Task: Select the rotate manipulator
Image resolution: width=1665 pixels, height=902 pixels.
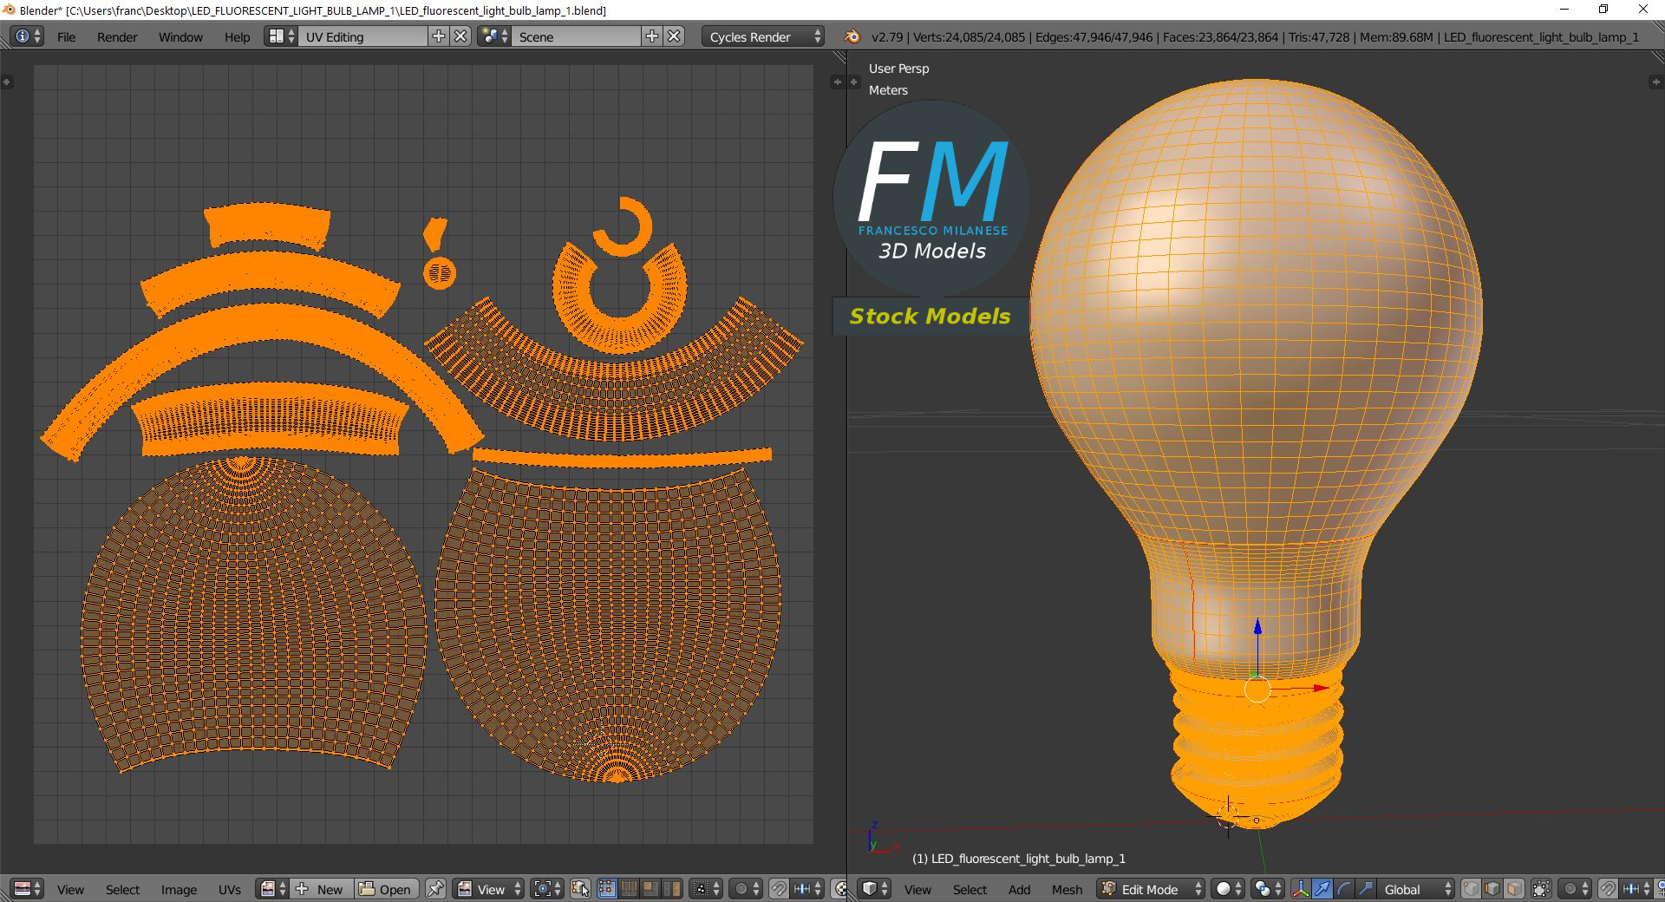Action: click(1344, 889)
